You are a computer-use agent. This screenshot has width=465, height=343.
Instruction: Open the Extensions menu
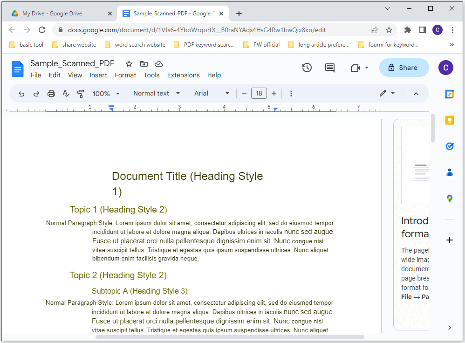(x=183, y=75)
